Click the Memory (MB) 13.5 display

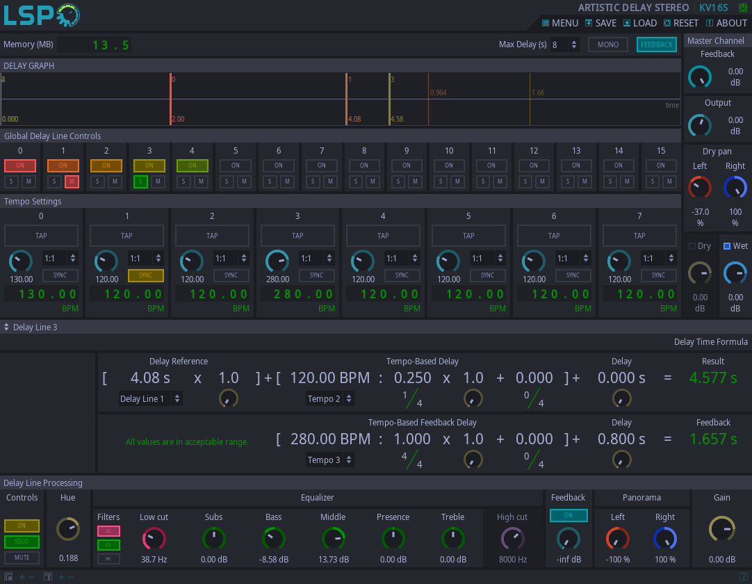pos(95,45)
